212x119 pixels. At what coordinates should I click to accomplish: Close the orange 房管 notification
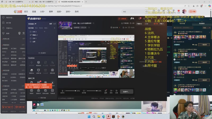point(51,85)
